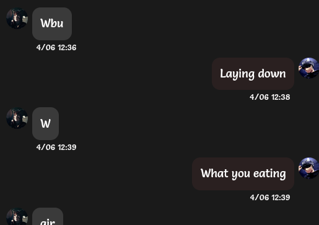Click the sender avatar beside the Wbu message
The image size is (319, 225).
tap(17, 18)
